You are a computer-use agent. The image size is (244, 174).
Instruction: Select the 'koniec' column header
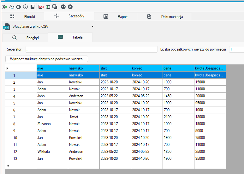pos(147,68)
